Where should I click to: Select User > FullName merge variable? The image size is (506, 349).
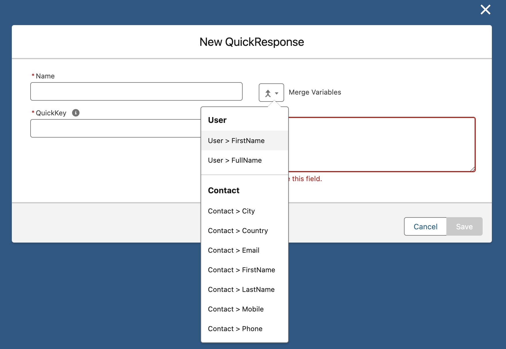(245, 160)
